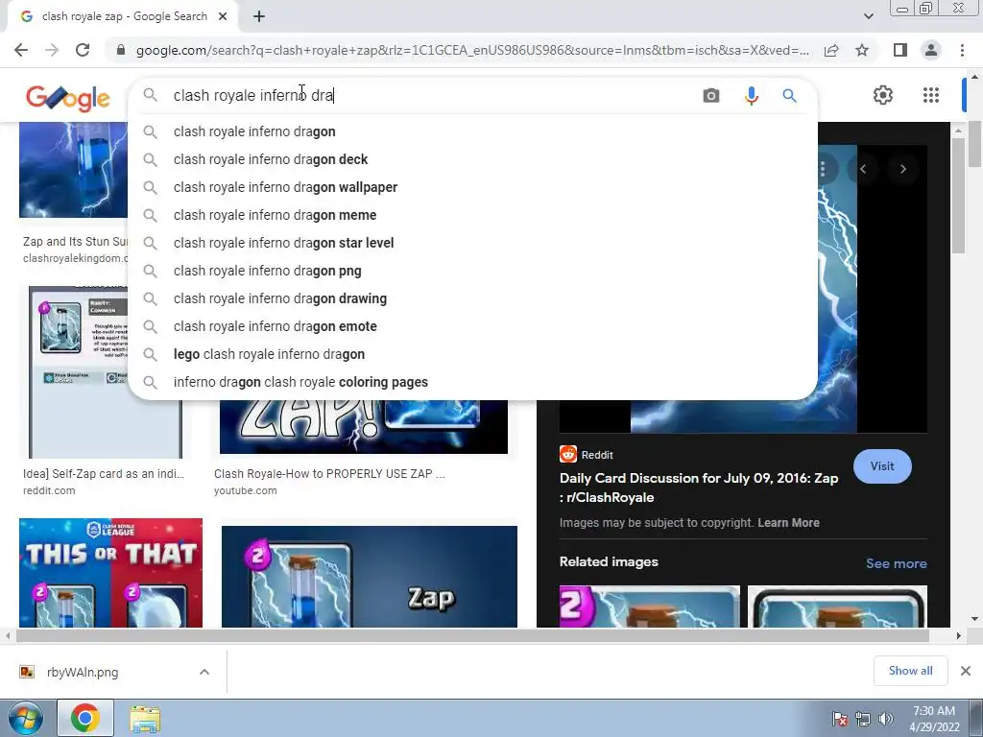Share this page from the address bar icon

(831, 50)
